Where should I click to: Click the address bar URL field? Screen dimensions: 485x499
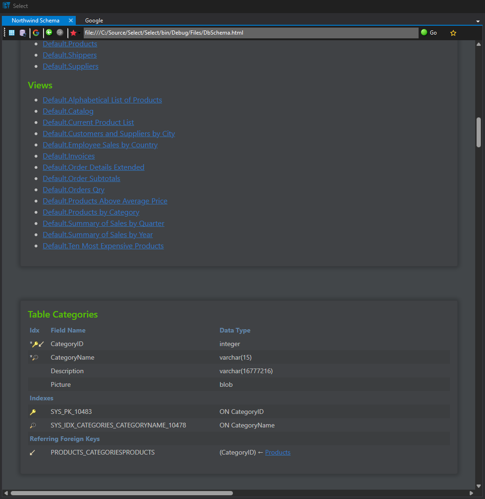click(251, 33)
